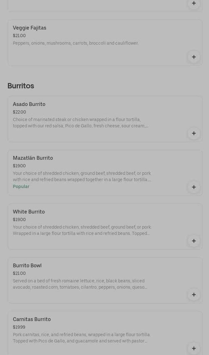Viewport: 209px width, 355px height.
Task: Click the Burrito Bowl description text
Action: (x=80, y=284)
